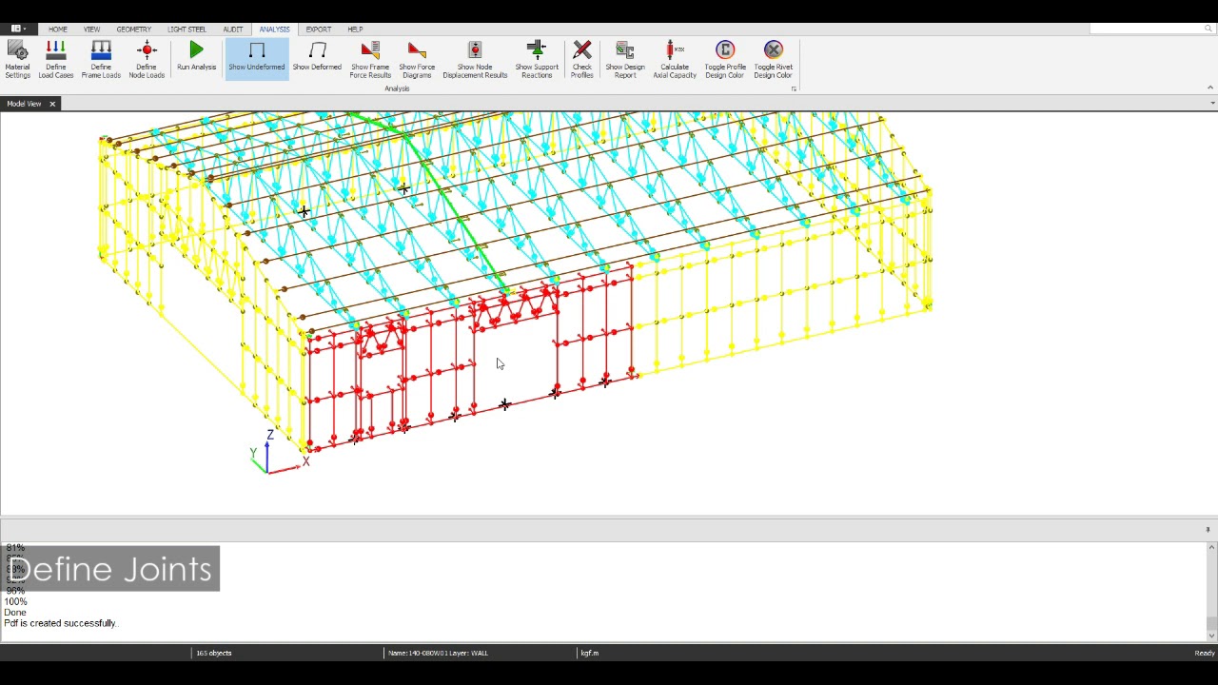This screenshot has width=1218, height=685.
Task: Open Define Node Loads tool
Action: click(147, 59)
